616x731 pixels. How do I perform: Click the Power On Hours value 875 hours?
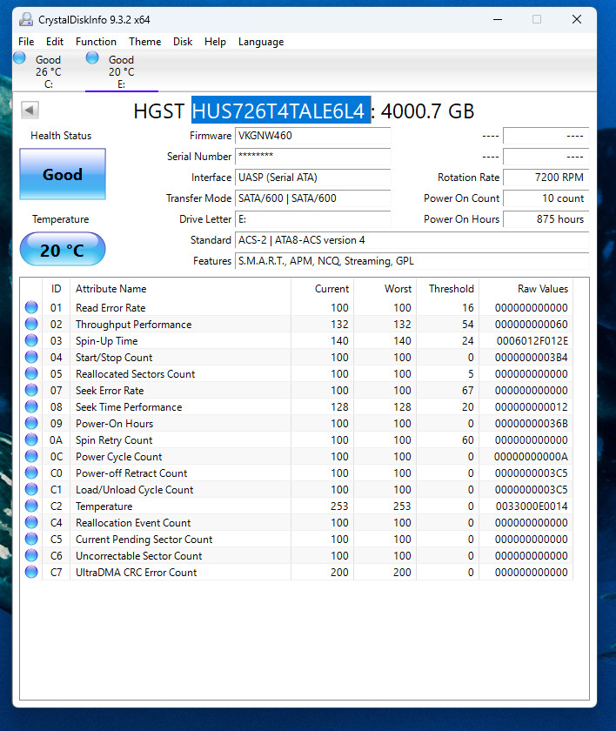point(546,219)
